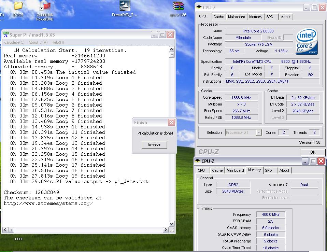Switch to Memory tab in top CPU-Z
This screenshot has width=327, height=252.
pos(255,17)
